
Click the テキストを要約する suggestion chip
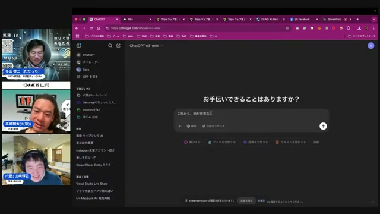(291, 142)
